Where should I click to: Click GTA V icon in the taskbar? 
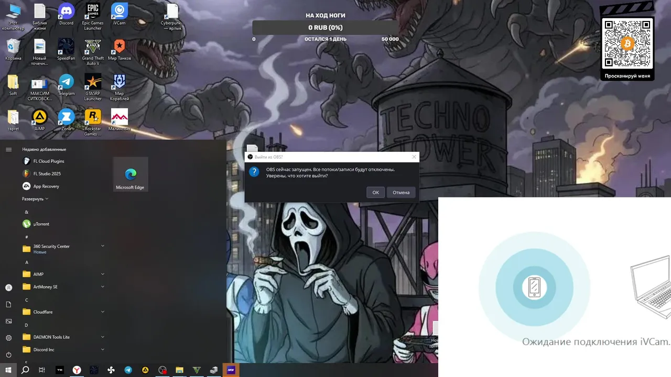[197, 370]
